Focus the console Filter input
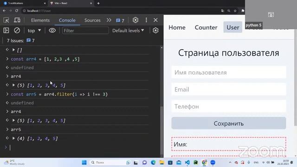This screenshot has width=297, height=167. pos(85,31)
